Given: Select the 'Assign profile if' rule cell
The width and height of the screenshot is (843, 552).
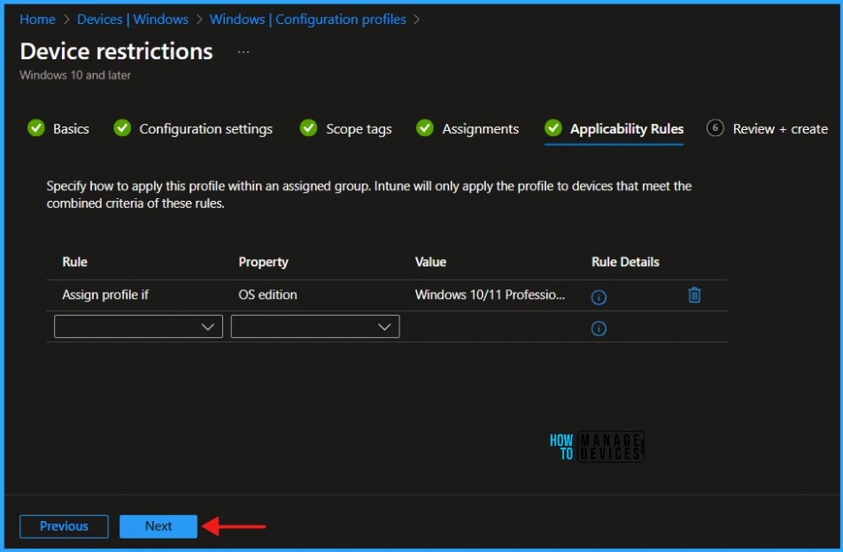Looking at the screenshot, I should coord(105,295).
